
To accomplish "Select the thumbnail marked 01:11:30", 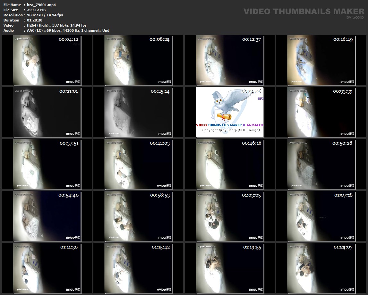I will point(47,268).
